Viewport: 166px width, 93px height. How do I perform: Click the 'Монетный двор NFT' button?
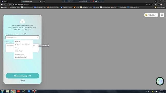[x=23, y=76]
